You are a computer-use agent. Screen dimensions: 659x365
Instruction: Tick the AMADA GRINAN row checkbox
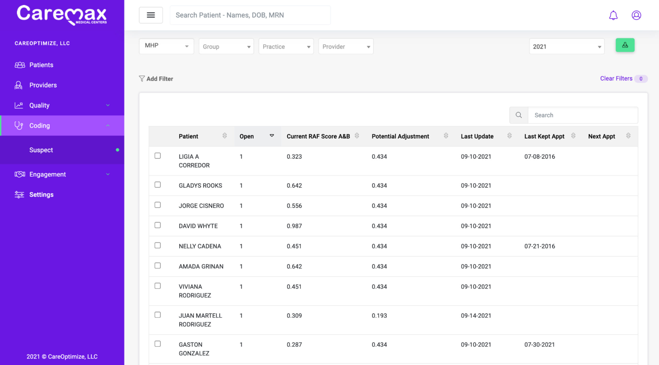(x=158, y=265)
